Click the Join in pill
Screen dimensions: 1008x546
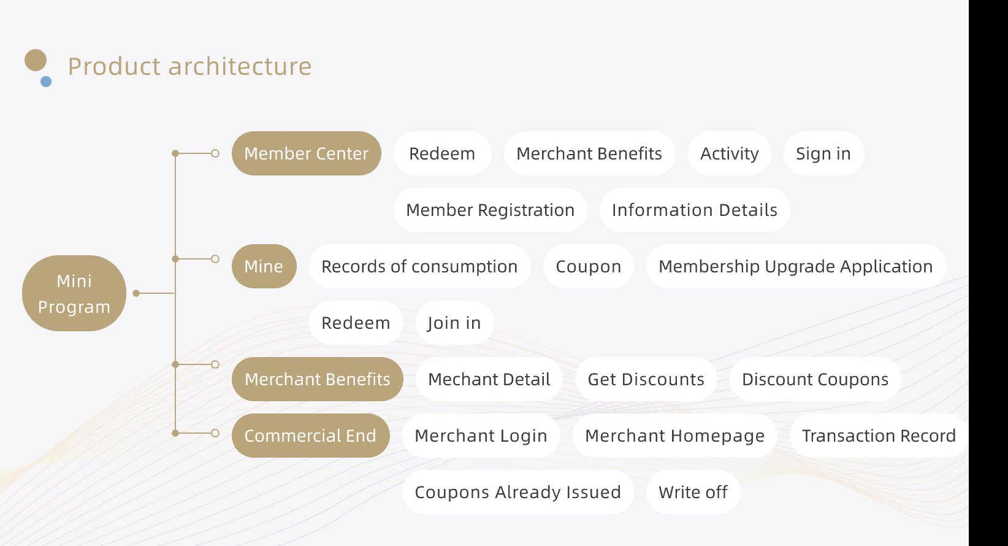(454, 323)
